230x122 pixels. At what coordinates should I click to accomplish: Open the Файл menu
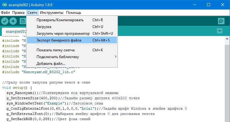[6, 13]
